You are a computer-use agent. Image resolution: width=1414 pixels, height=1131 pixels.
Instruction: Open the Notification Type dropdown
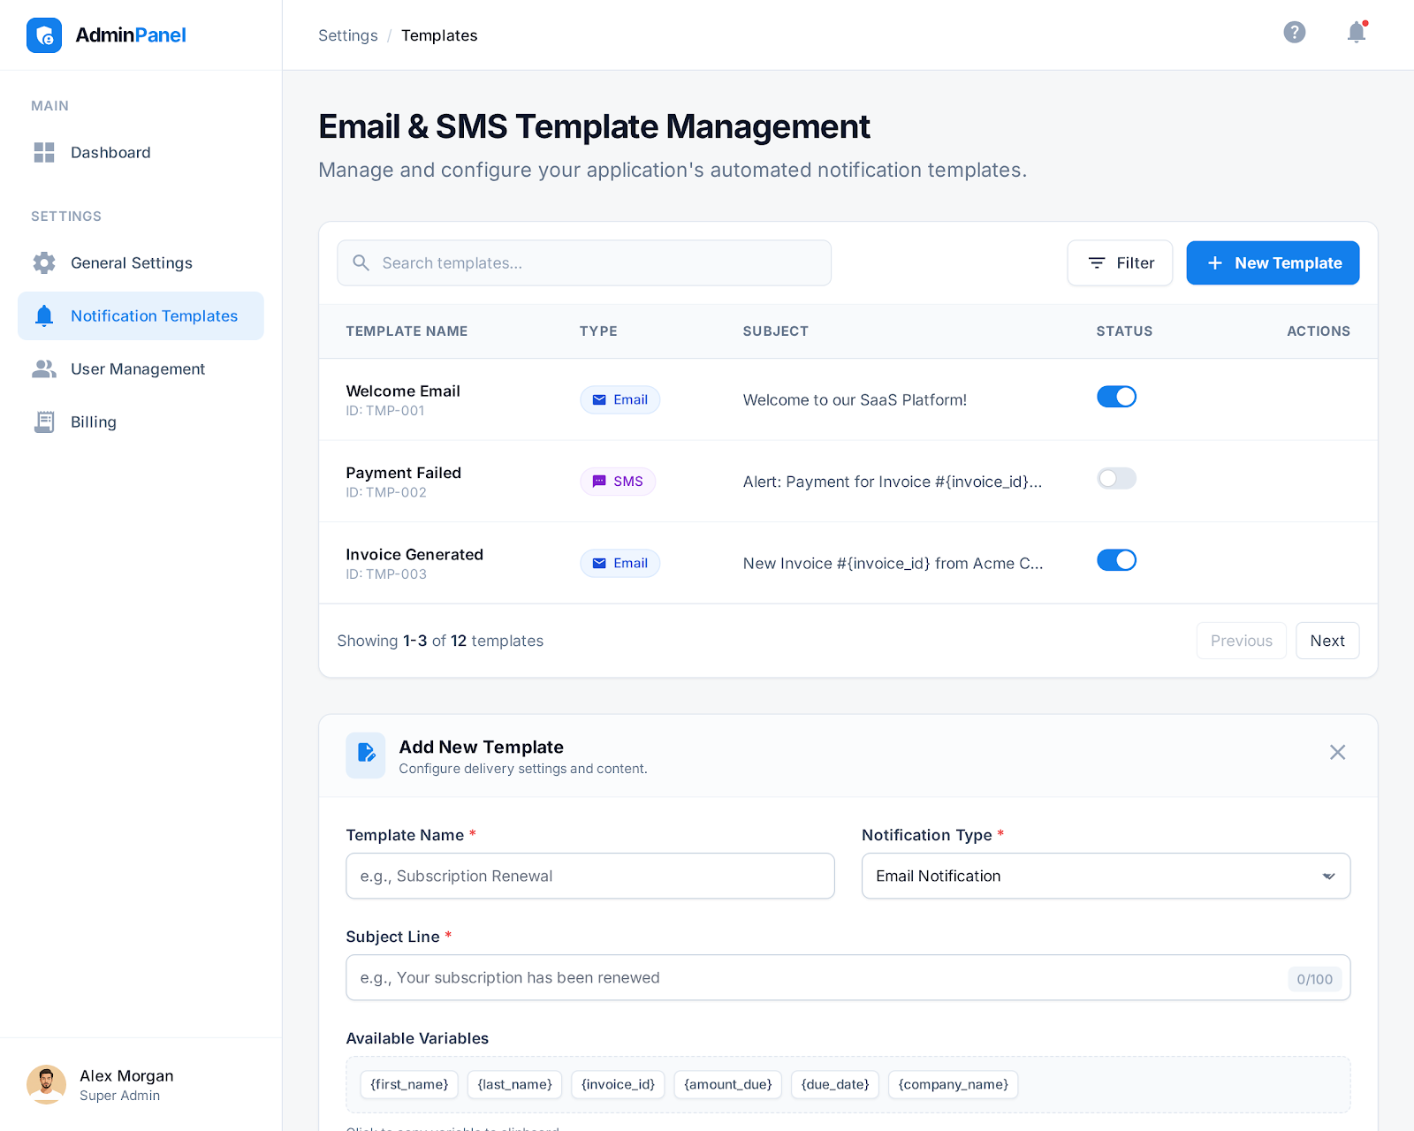tap(1106, 876)
